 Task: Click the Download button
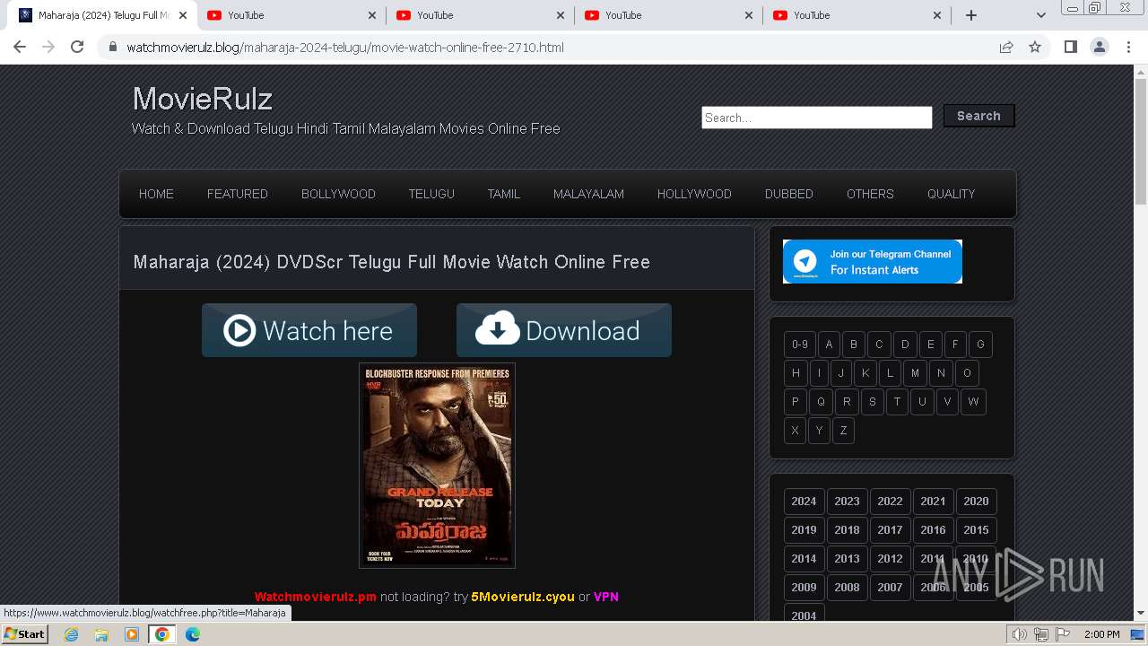pos(564,330)
